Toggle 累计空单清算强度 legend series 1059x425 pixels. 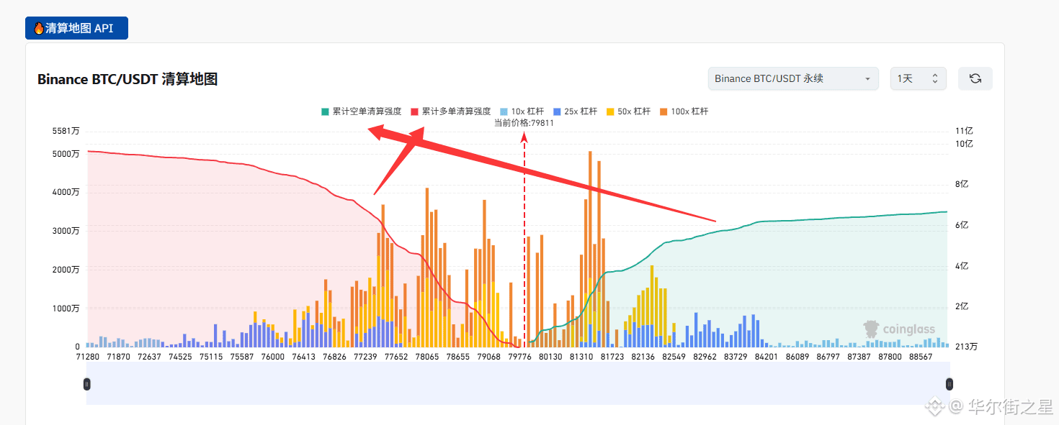pyautogui.click(x=361, y=111)
